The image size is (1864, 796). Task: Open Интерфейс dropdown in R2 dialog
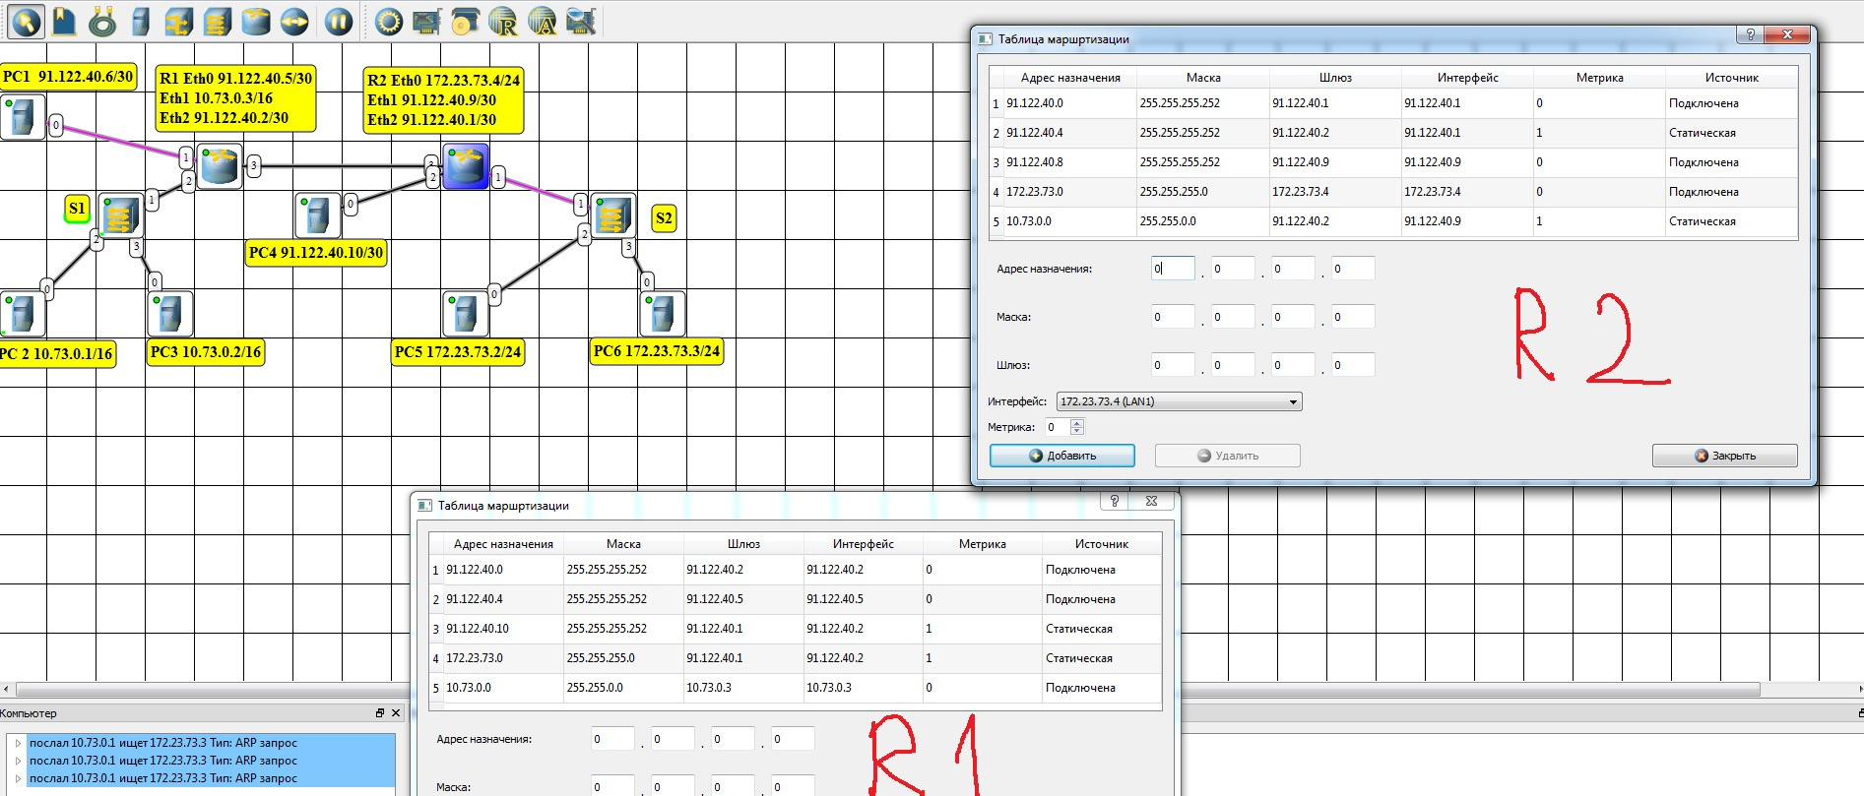[1179, 401]
